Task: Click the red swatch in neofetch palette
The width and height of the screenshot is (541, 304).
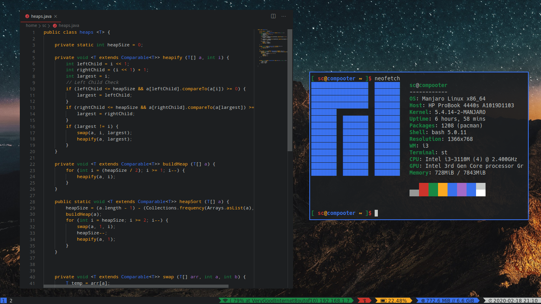Action: [x=424, y=190]
